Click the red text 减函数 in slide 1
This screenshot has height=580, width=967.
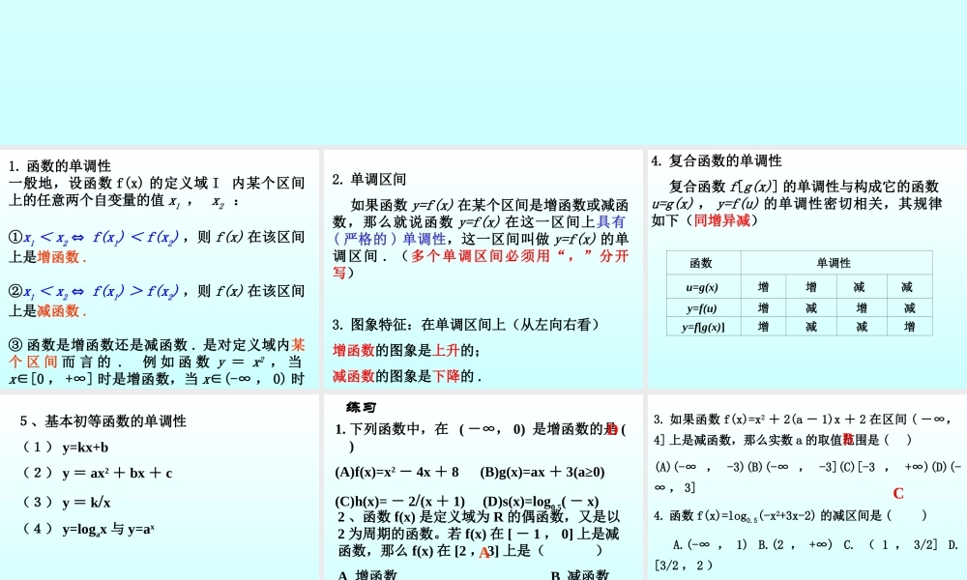click(x=58, y=310)
